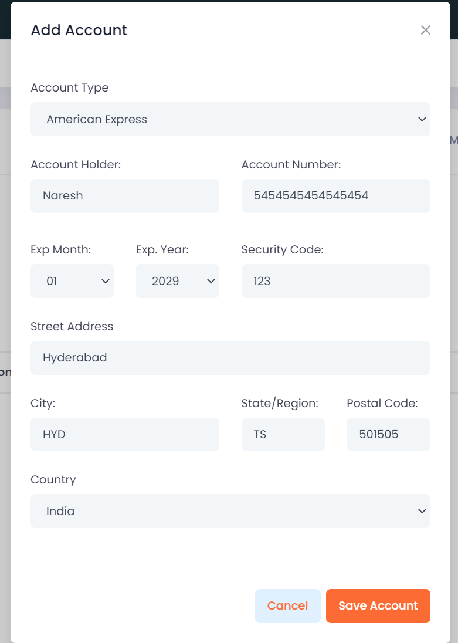
Task: Close the Add Account dialog
Action: pos(426,30)
